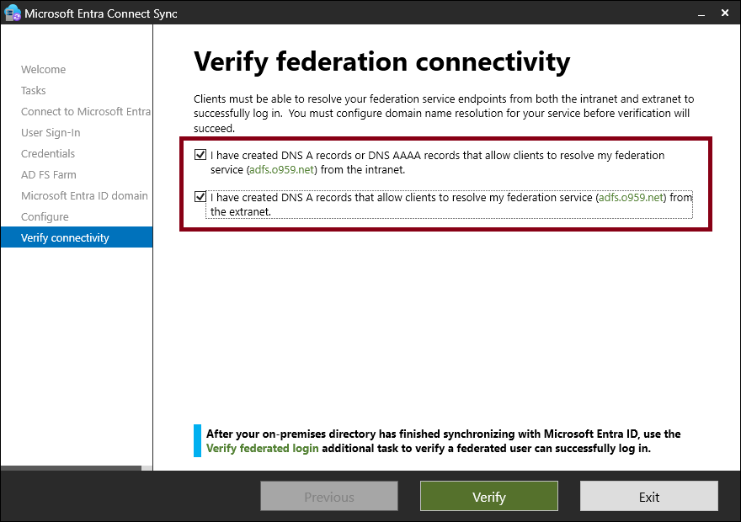Select the AD FS Farm step
Screen dimensions: 741x522
(49, 175)
